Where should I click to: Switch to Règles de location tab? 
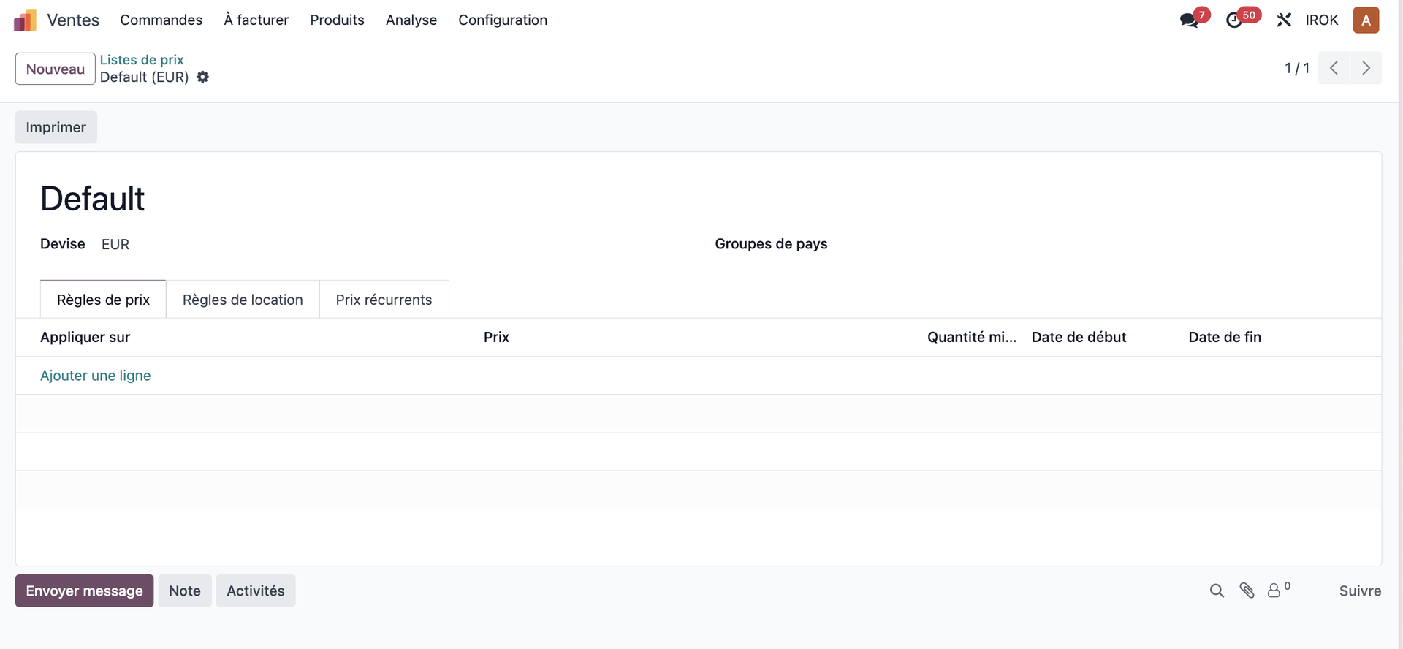pyautogui.click(x=243, y=300)
